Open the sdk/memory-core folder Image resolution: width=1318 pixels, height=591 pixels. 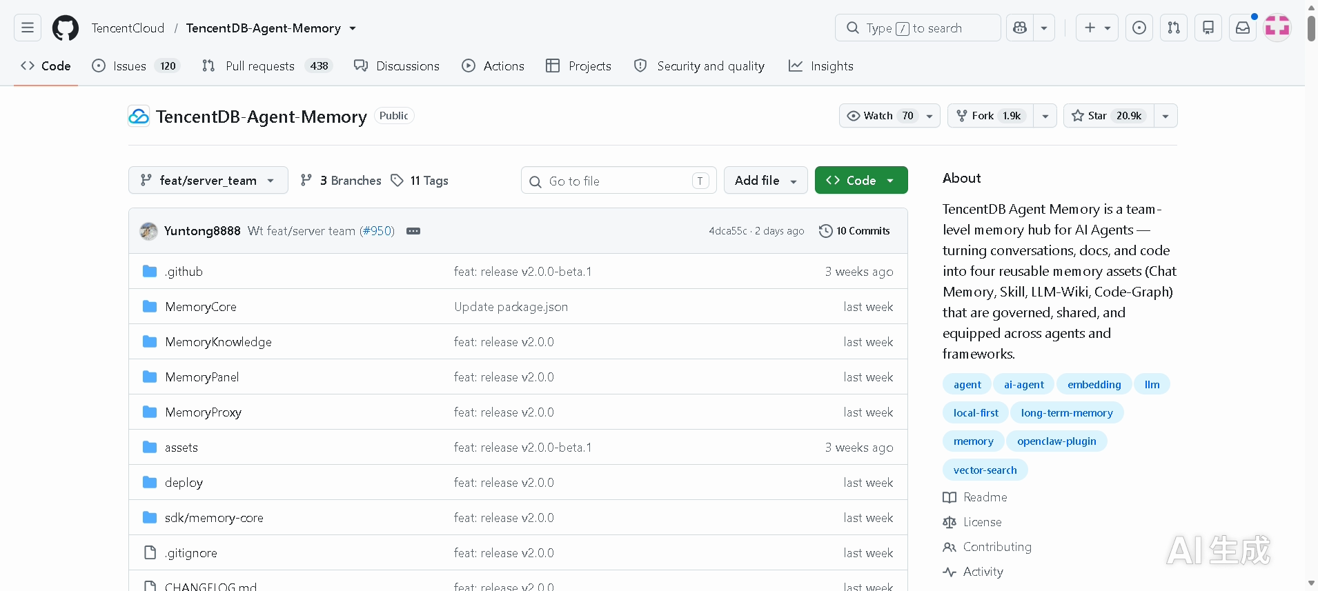tap(214, 518)
